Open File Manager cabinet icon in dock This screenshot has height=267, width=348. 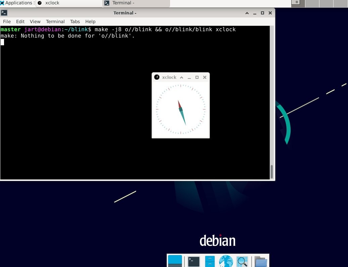210,261
